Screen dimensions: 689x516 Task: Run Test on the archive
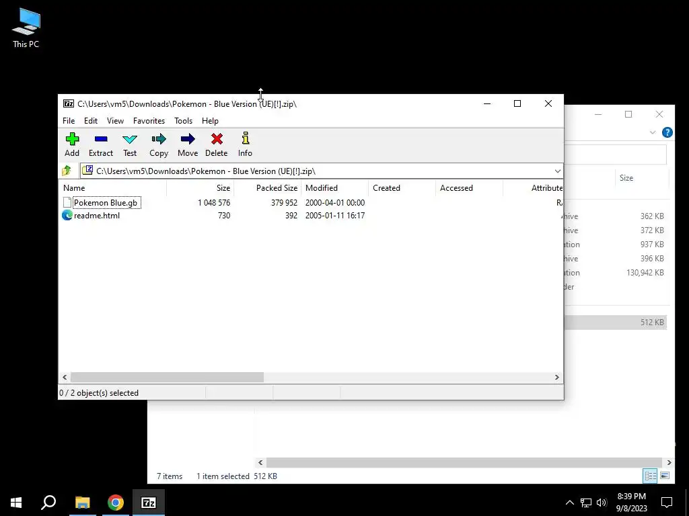click(x=130, y=144)
